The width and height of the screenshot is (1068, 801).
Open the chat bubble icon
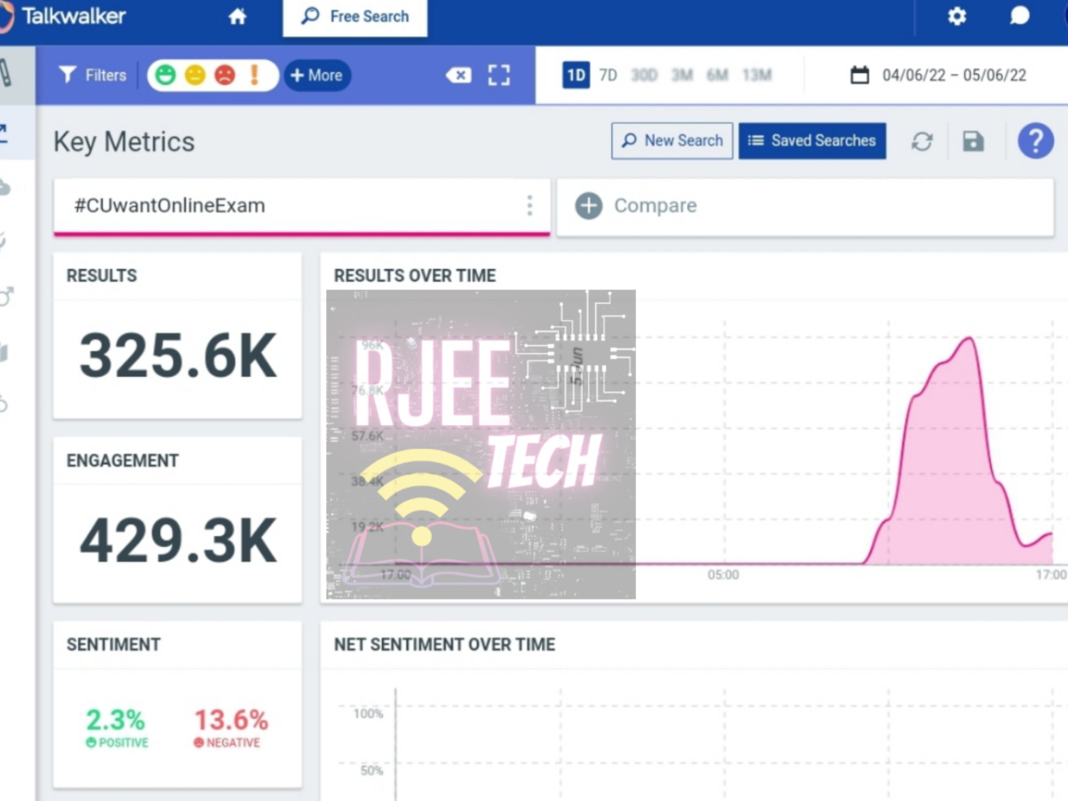point(1019,16)
